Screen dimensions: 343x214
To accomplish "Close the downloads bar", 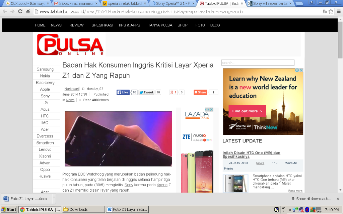I will [x=338, y=199].
